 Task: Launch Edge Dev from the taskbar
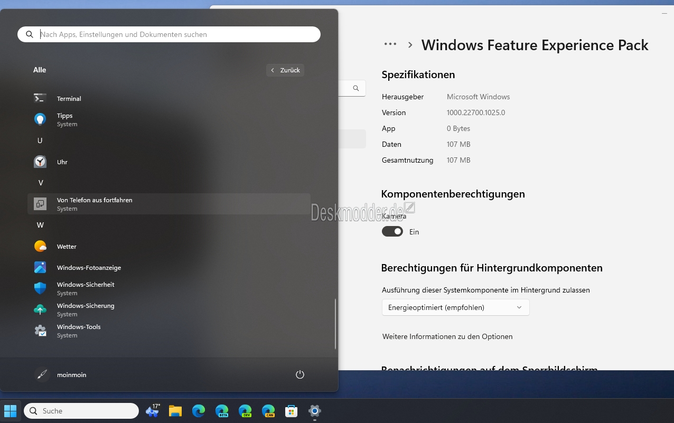tap(245, 411)
